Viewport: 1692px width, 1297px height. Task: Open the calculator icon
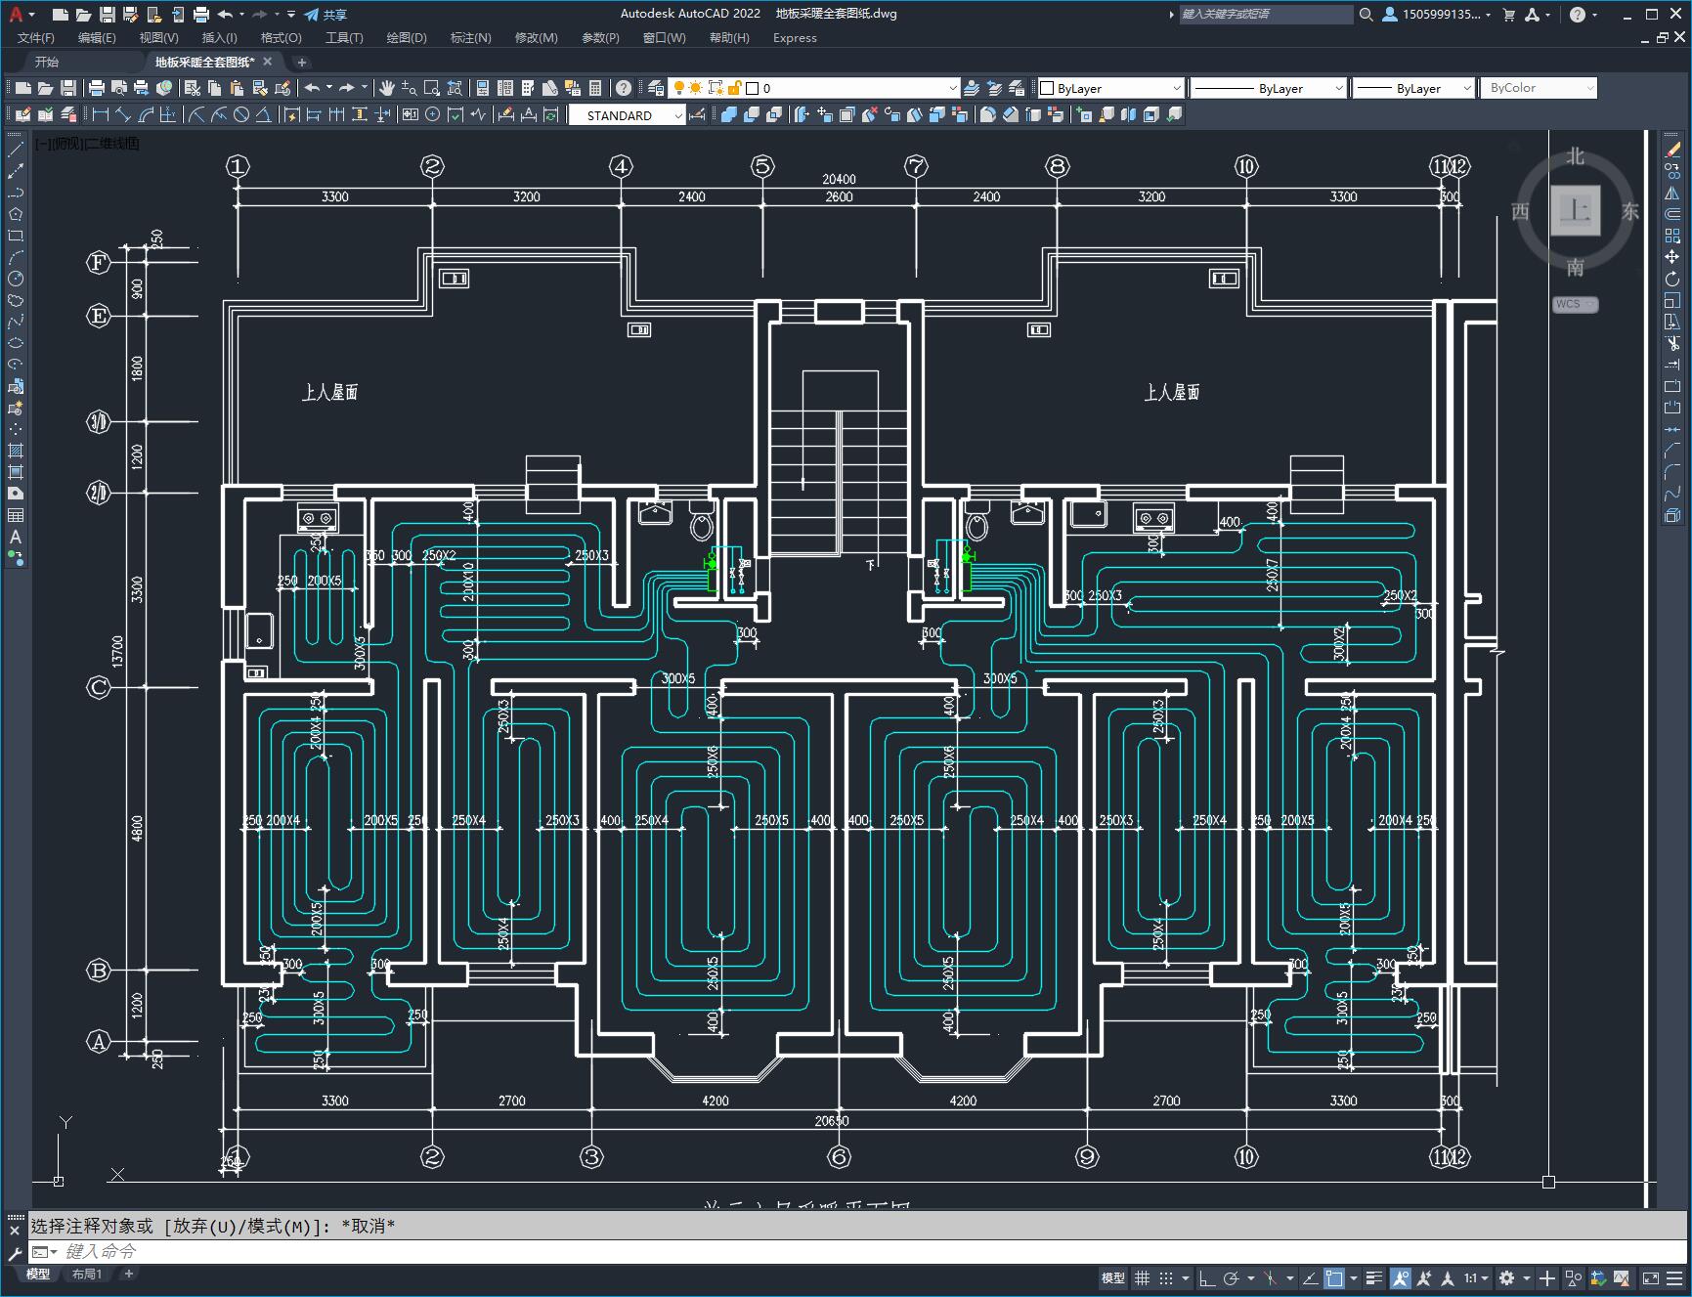click(x=595, y=88)
